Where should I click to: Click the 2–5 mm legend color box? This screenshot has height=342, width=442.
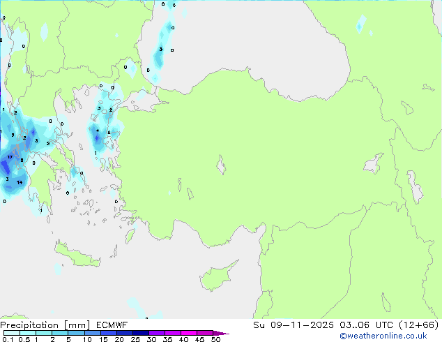pos(60,333)
